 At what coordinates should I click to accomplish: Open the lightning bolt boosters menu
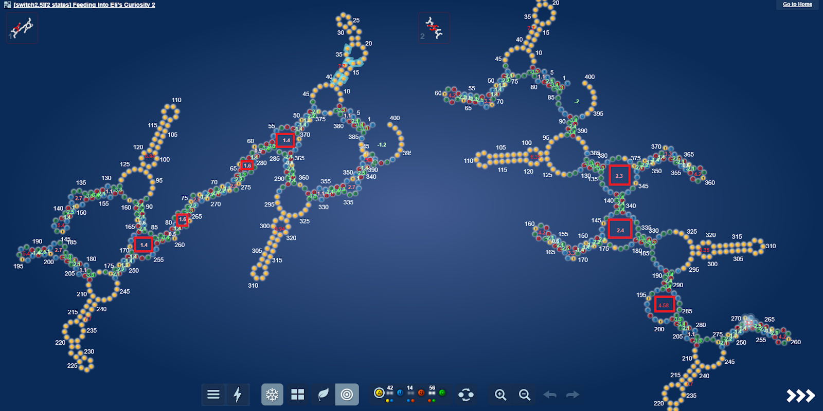238,395
